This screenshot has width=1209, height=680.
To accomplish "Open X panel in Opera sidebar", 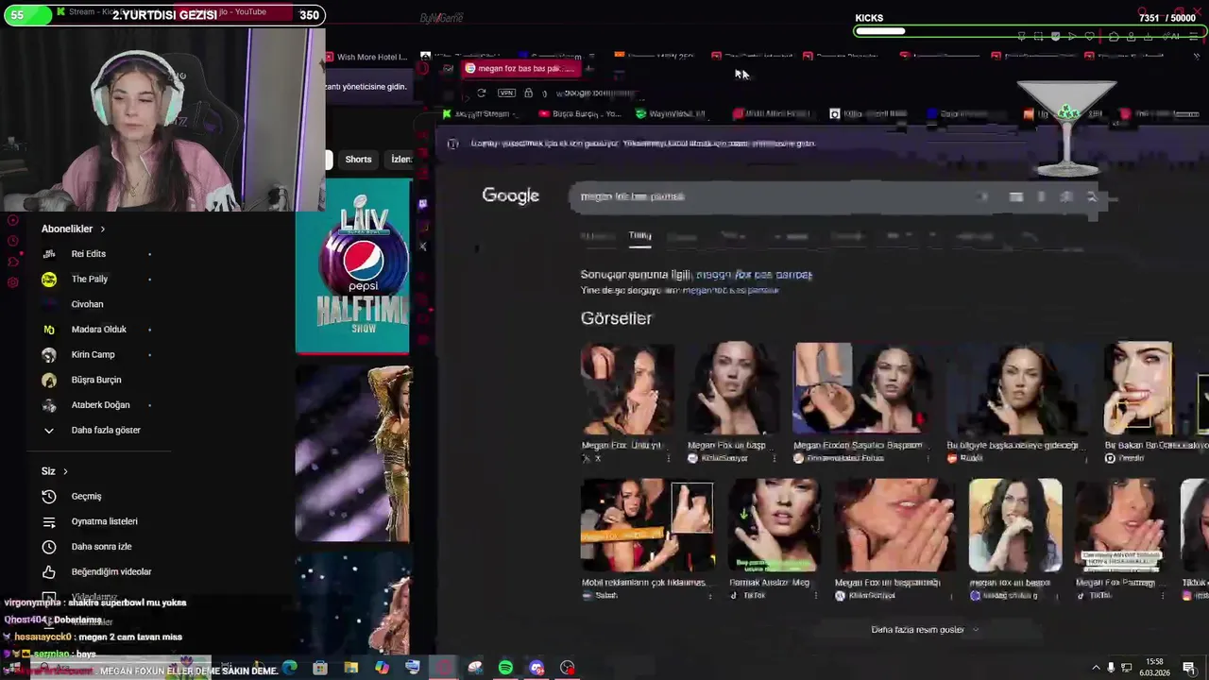I will tap(422, 246).
